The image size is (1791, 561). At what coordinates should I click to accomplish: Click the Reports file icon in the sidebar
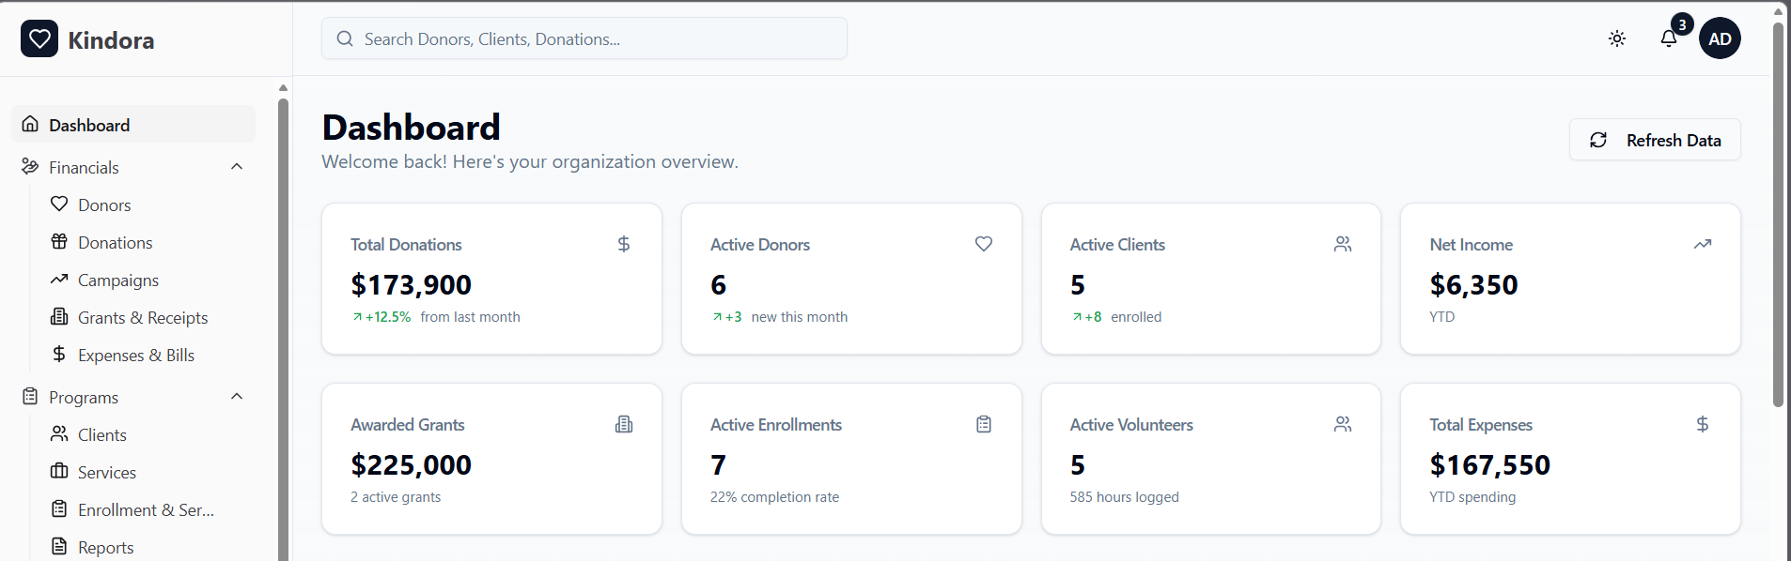point(59,546)
